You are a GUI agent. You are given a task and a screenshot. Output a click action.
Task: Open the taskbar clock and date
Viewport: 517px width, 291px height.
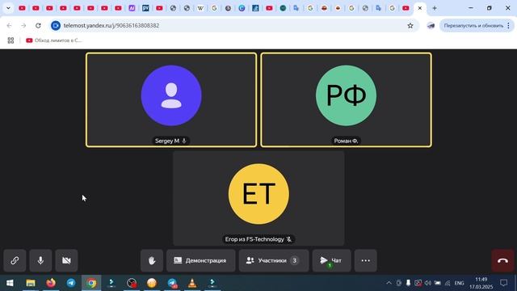[x=481, y=283]
